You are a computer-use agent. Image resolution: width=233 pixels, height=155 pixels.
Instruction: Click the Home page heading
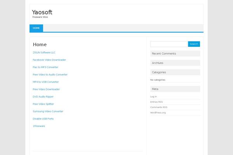40,45
